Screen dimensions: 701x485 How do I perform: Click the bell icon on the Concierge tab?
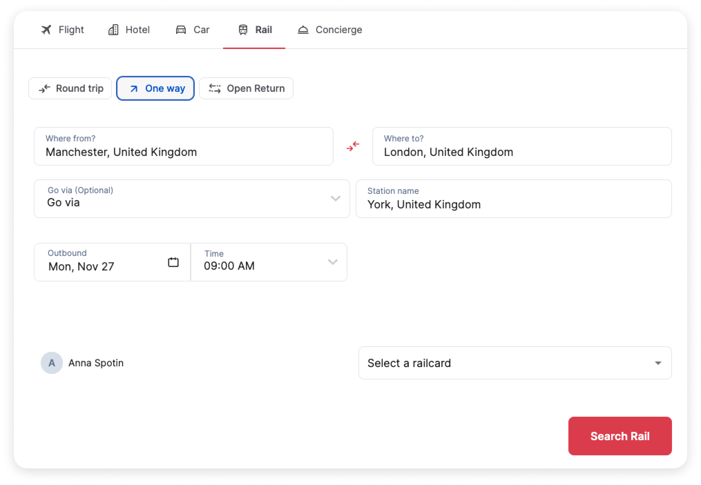303,30
